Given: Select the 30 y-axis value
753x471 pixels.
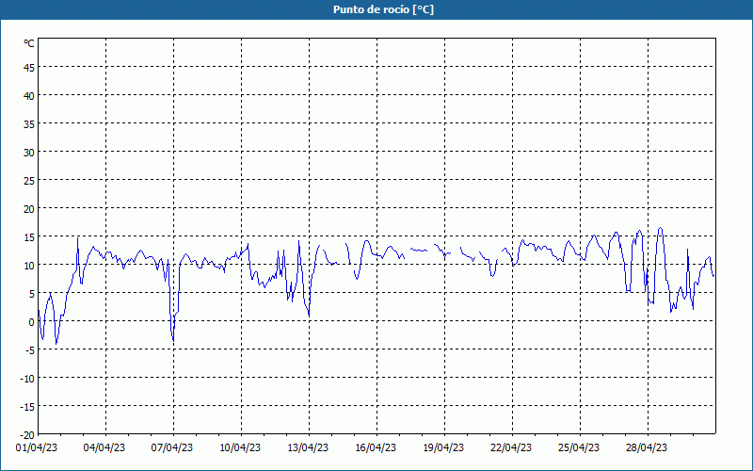Looking at the screenshot, I should [29, 153].
